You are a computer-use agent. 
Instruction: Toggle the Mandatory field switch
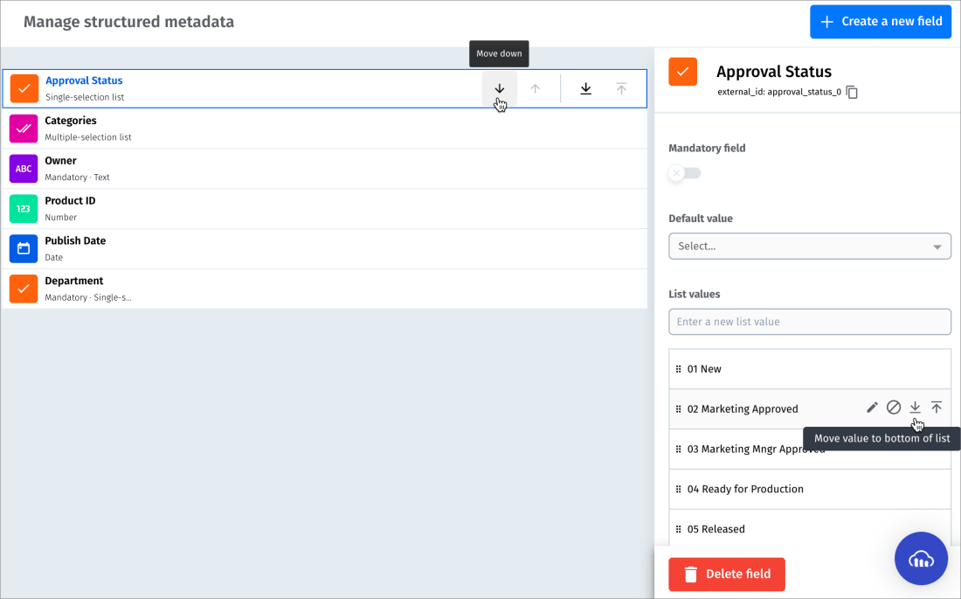tap(685, 173)
